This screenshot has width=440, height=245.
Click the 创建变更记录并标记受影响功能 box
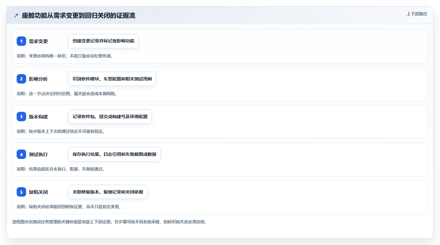103,41
